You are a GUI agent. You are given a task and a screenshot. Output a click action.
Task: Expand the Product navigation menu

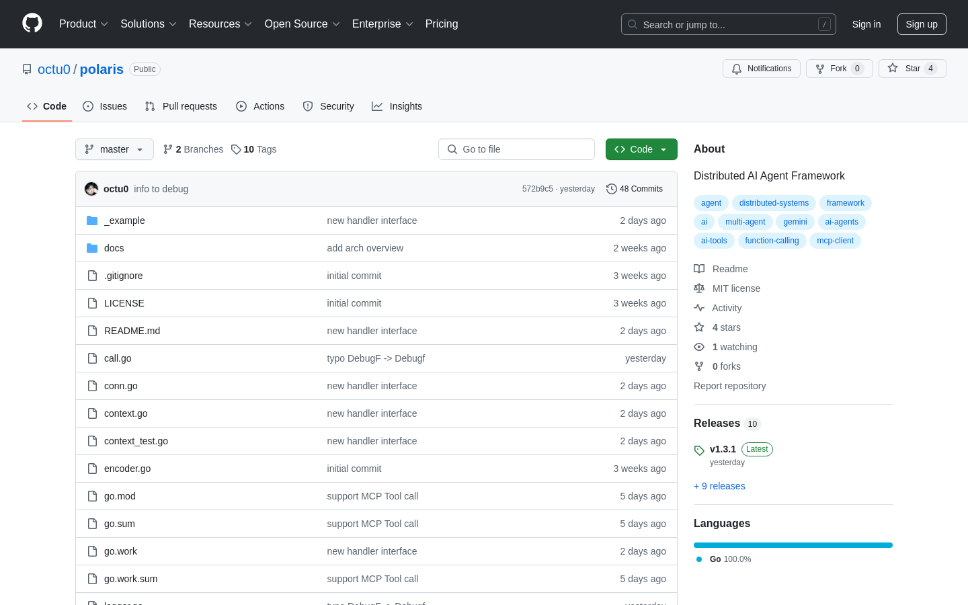[83, 24]
